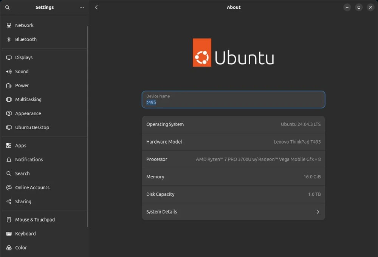This screenshot has width=378, height=257.
Task: Open Sharing settings
Action: [44, 201]
